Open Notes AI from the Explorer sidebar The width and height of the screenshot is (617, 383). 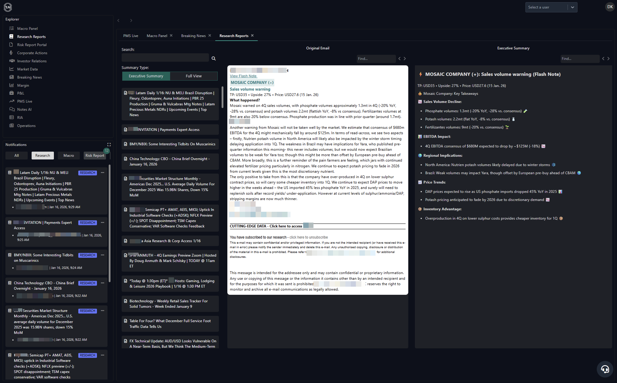(x=24, y=109)
